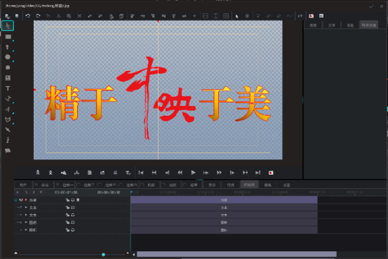Enable the 遮罩 checkbox
Image resolution: width=388 pixels, height=259 pixels.
185,185
